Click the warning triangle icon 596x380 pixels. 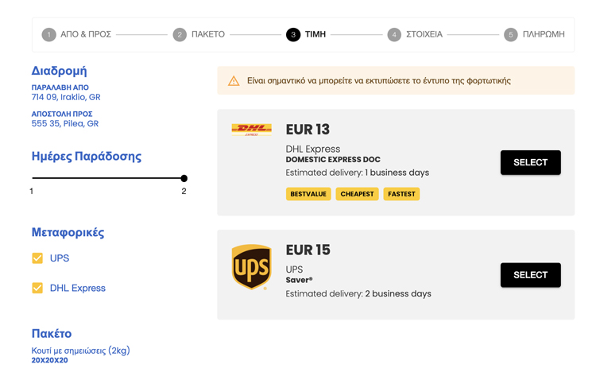234,80
